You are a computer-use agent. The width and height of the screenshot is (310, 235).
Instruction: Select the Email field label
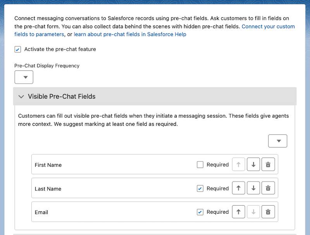pyautogui.click(x=41, y=212)
